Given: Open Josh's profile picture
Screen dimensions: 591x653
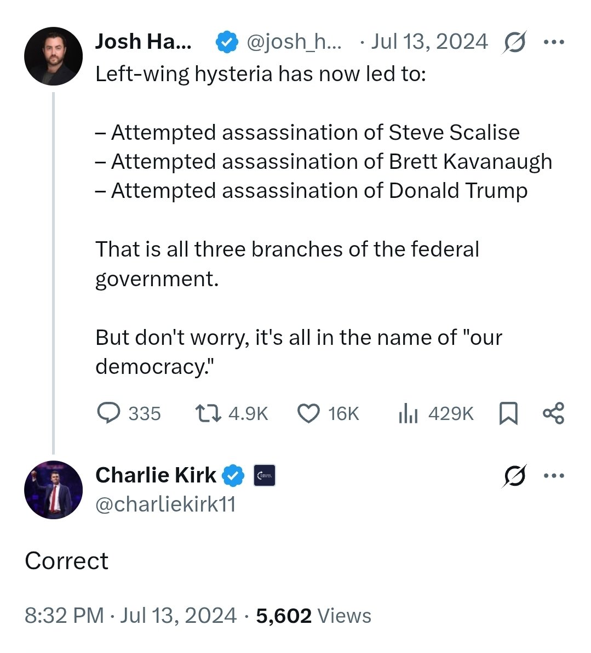Looking at the screenshot, I should click(x=54, y=56).
